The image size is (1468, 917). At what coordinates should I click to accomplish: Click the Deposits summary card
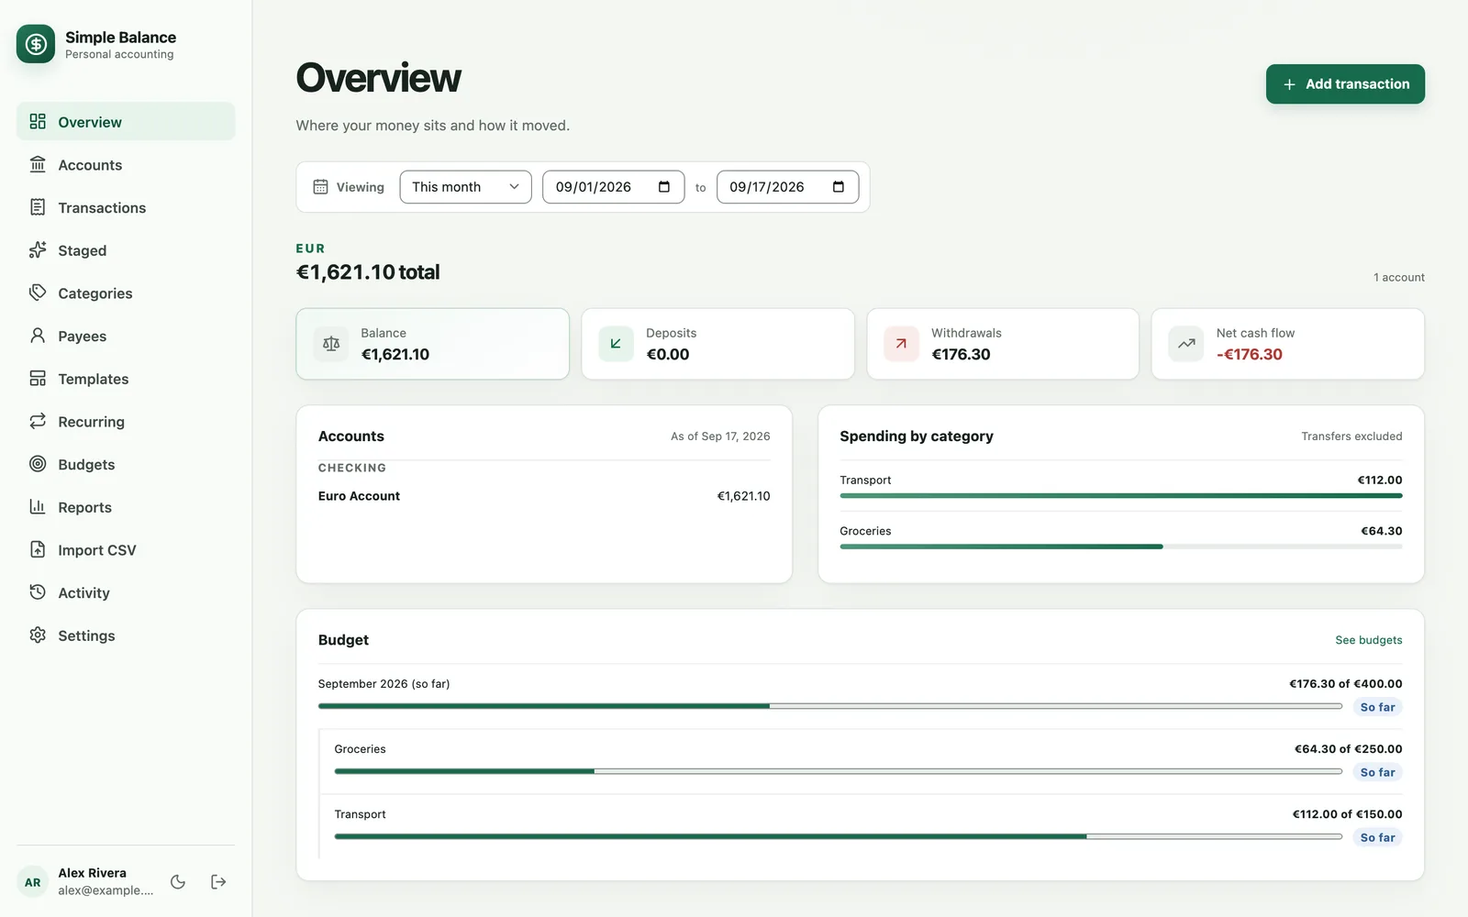[x=717, y=344]
